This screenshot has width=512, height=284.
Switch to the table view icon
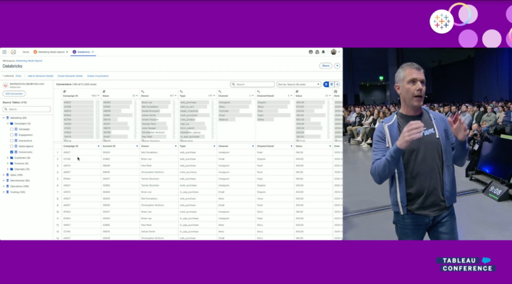(x=331, y=84)
